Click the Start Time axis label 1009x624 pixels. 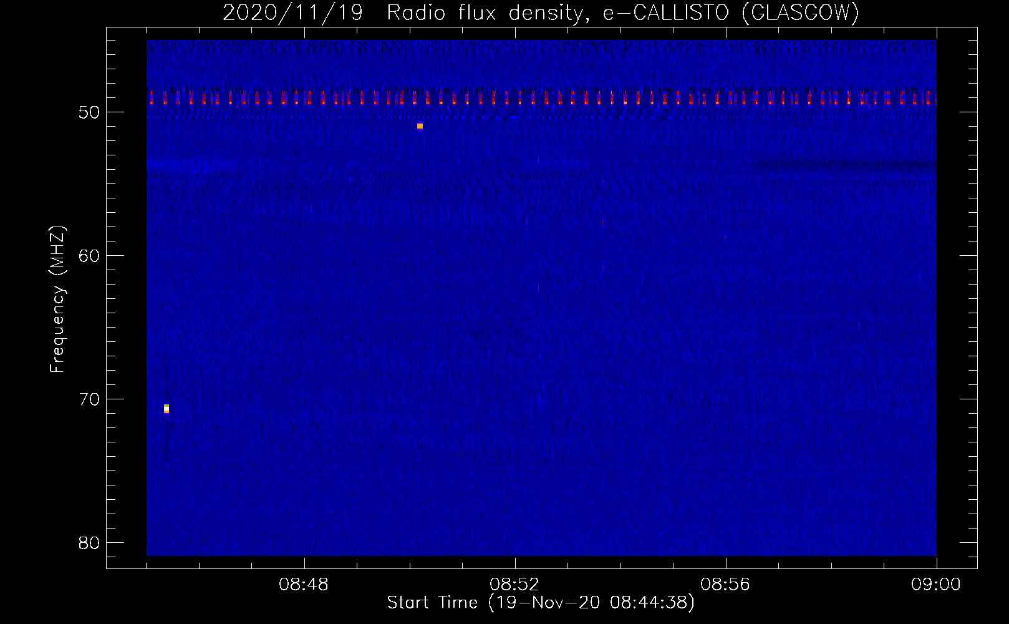540,603
